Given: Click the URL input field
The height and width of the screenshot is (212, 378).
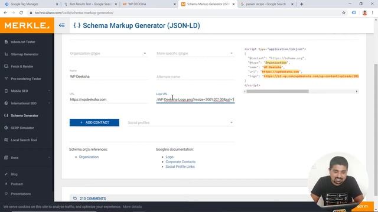Looking at the screenshot, I should coord(109,100).
